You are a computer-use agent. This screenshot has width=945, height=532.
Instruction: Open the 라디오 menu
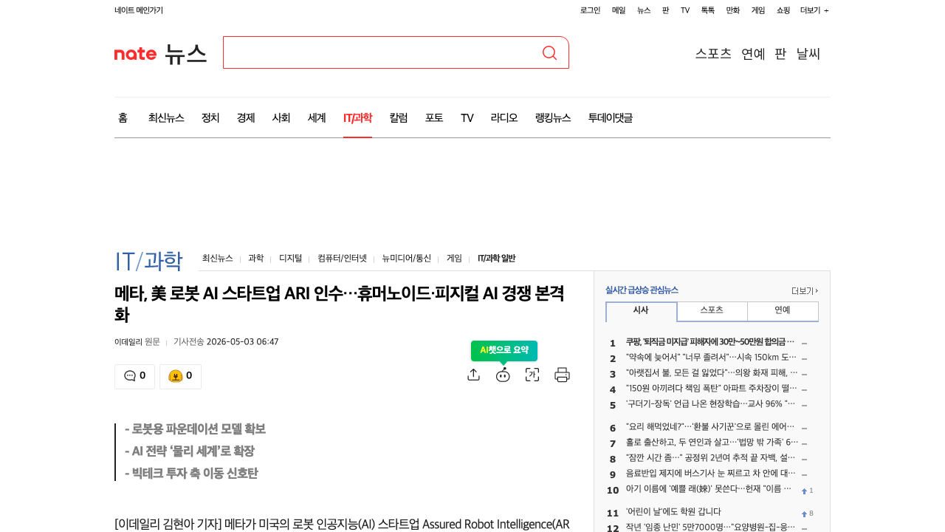click(504, 117)
